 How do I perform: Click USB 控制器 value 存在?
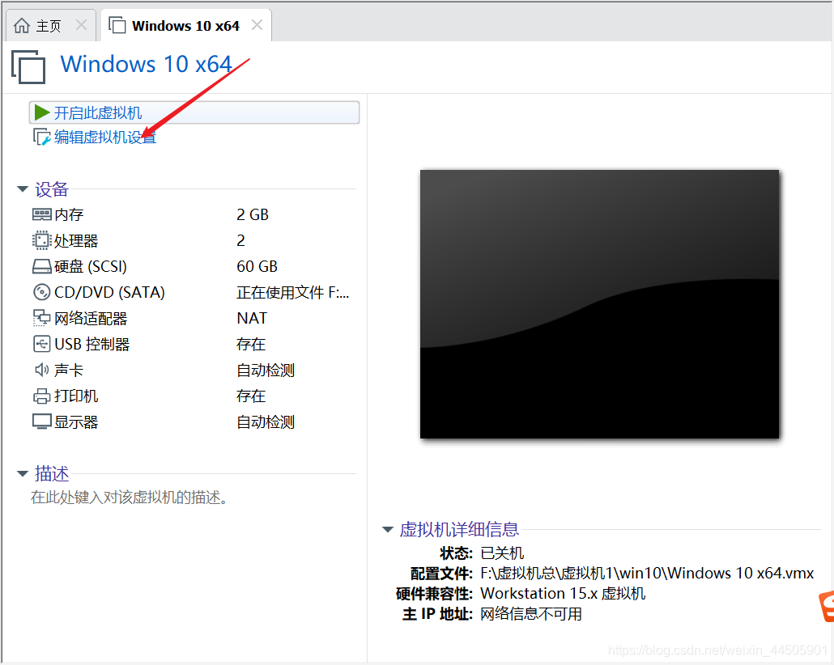251,345
